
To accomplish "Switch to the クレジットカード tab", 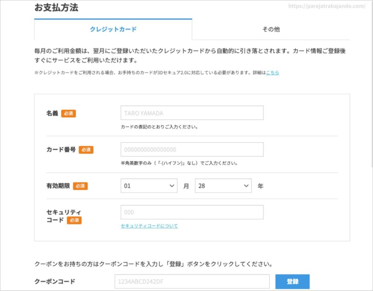I will [113, 29].
